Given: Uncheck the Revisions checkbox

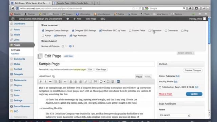Looking at the screenshot, I should click(x=55, y=36).
